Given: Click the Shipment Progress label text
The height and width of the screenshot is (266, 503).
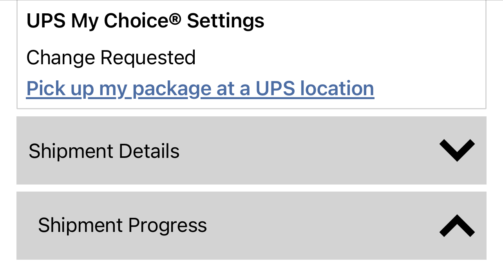Looking at the screenshot, I should tap(122, 225).
